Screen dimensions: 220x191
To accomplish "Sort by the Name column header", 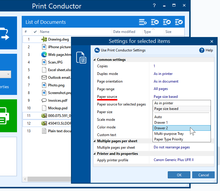I will point(45,32).
